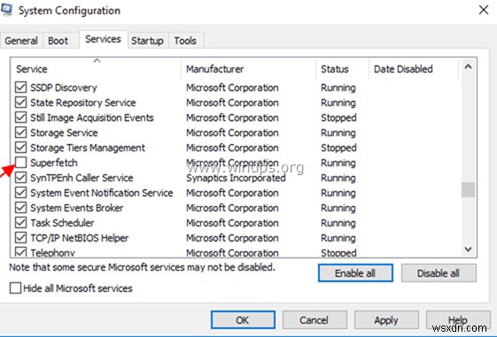Uncheck the SSDP Discovery checkbox
The image size is (497, 337).
click(21, 87)
